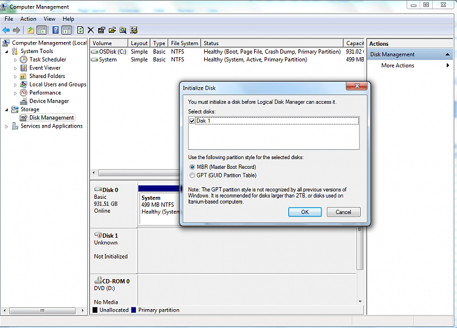This screenshot has width=457, height=328.
Task: Click the disk view vertical scrollbar thumb
Action: click(x=360, y=248)
